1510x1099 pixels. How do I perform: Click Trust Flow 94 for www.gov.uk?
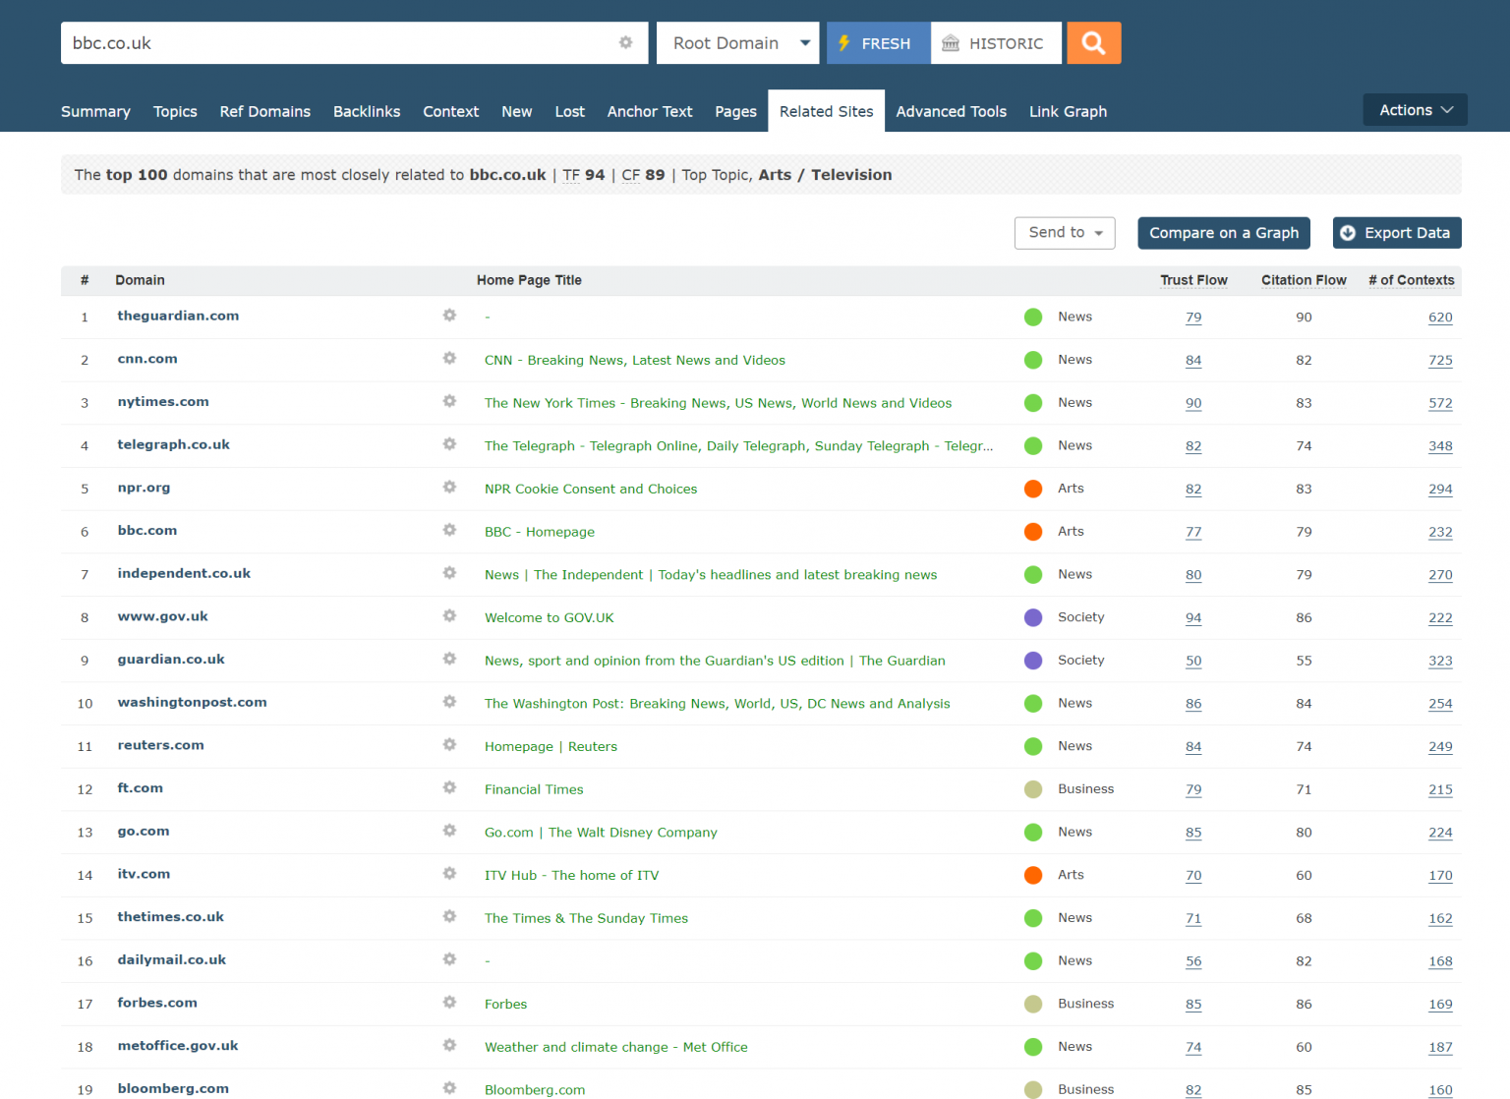[x=1193, y=617]
